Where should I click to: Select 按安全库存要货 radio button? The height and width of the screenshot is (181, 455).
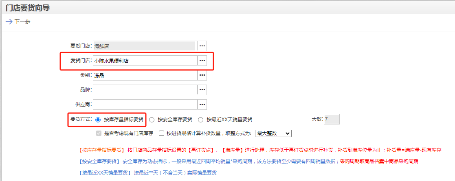pos(152,119)
